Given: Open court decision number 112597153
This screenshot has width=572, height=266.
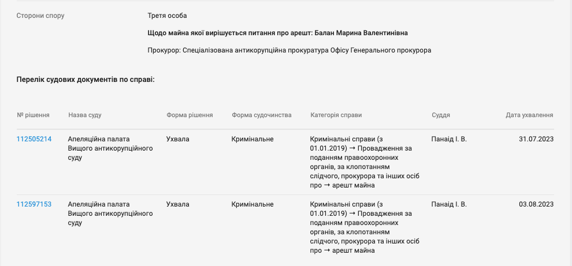Looking at the screenshot, I should 34,204.
